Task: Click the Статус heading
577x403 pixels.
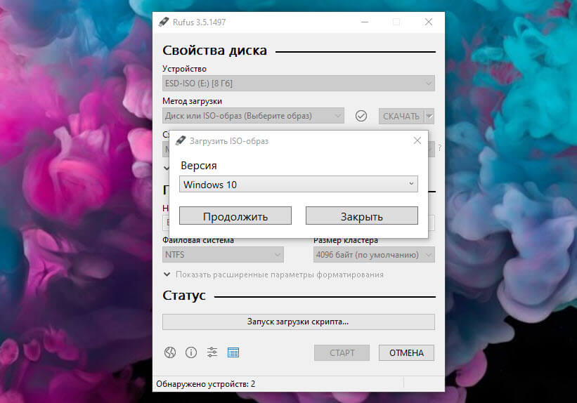Action: 184,296
